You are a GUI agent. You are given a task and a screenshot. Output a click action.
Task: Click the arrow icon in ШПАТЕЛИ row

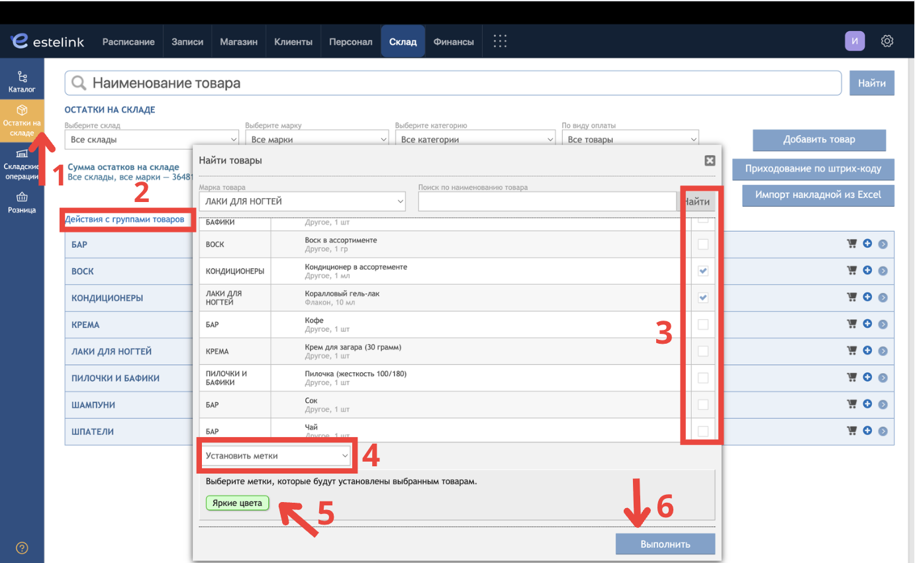pos(883,431)
